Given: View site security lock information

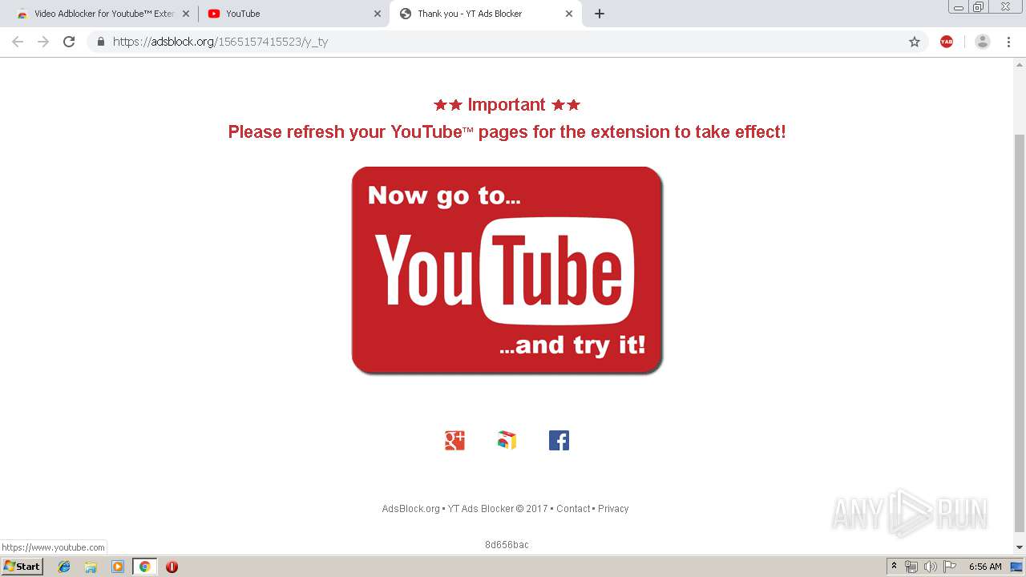Looking at the screenshot, I should coord(101,42).
